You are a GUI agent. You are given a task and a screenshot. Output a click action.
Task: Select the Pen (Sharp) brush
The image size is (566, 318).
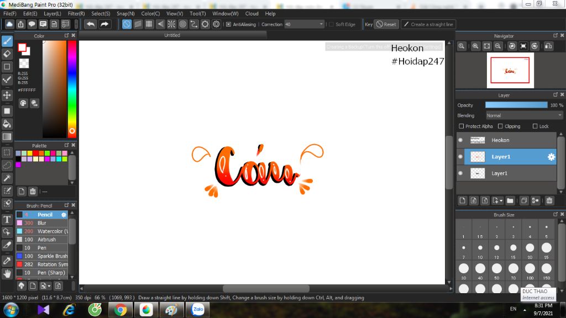coord(41,273)
